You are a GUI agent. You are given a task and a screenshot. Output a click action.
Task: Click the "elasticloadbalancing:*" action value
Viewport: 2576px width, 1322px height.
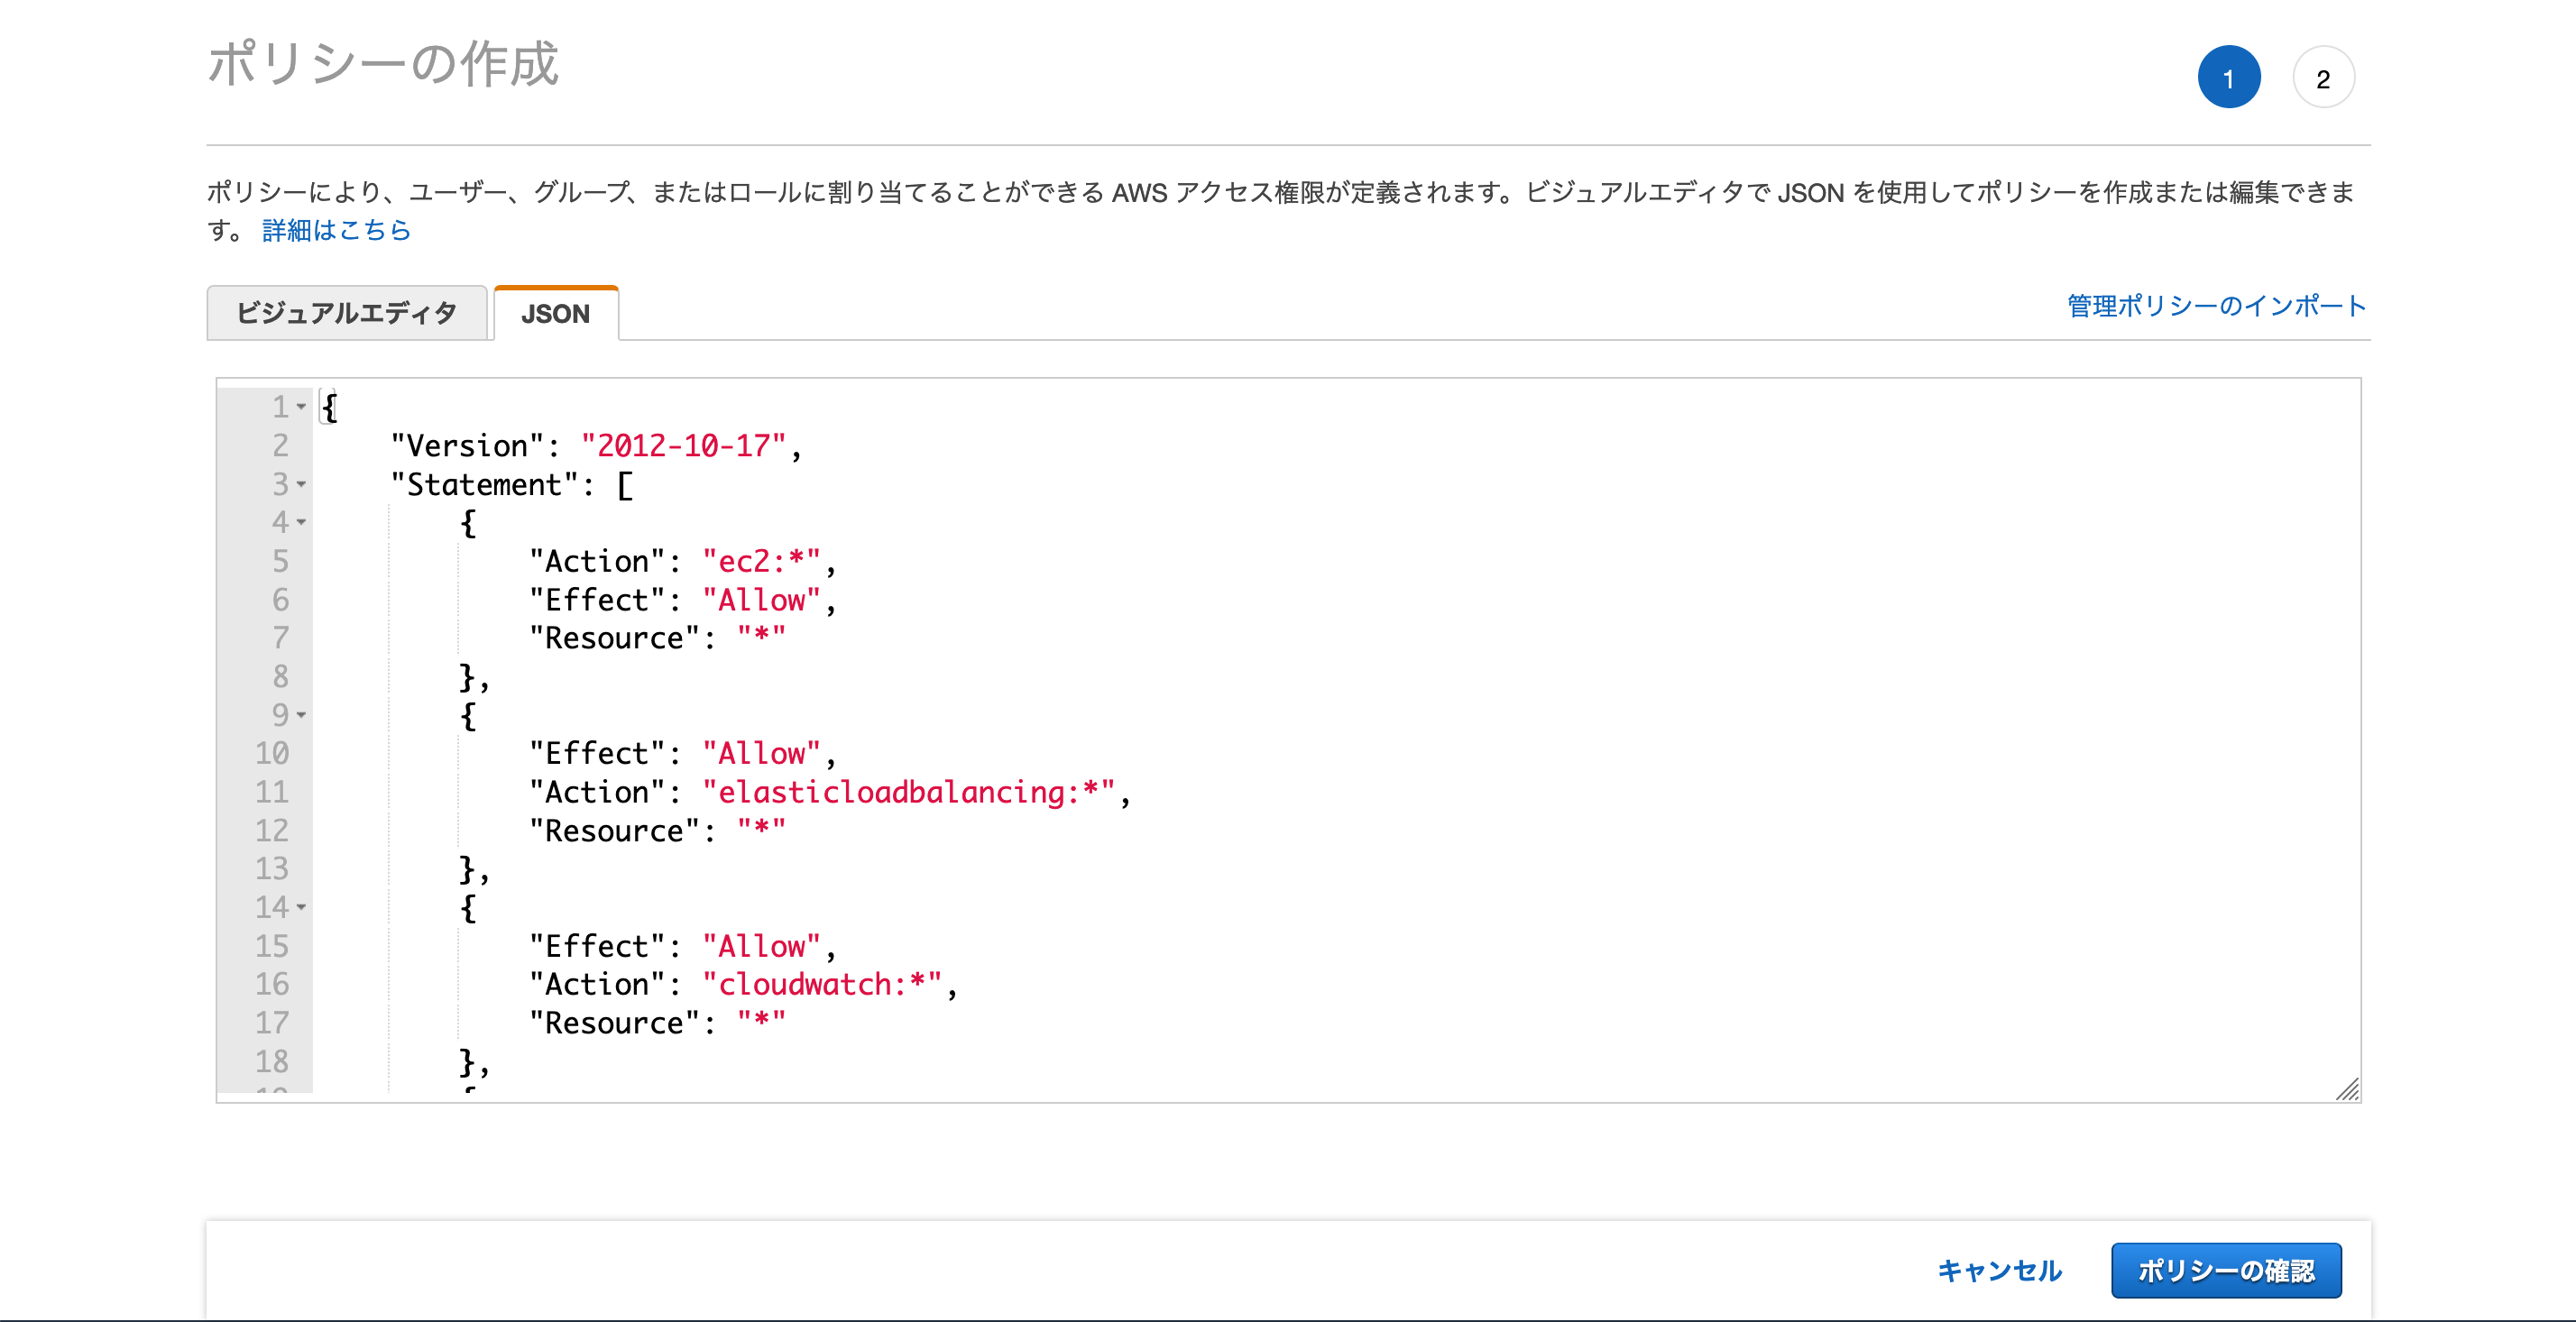click(x=908, y=792)
